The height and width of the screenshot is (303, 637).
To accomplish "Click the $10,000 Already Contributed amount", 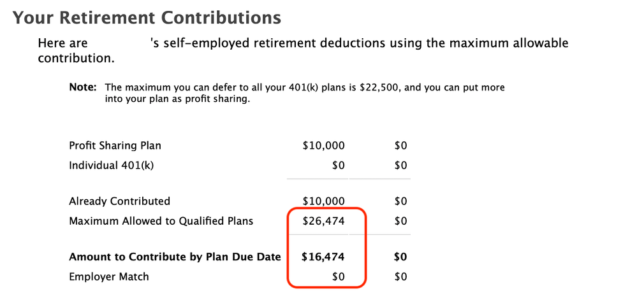I will click(323, 201).
